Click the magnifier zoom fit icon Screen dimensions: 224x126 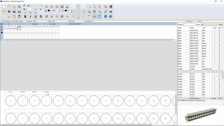click(89, 7)
